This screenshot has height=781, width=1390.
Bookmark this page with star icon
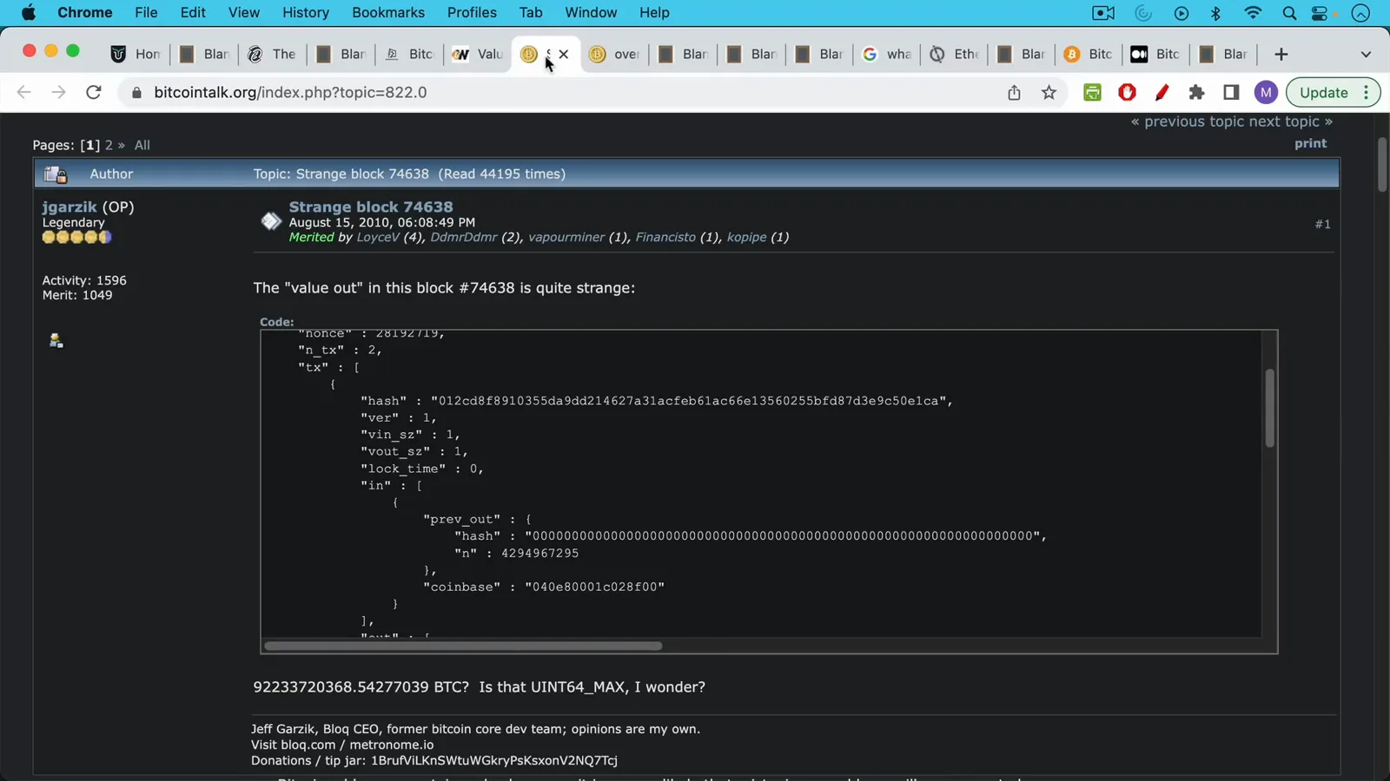[1049, 92]
